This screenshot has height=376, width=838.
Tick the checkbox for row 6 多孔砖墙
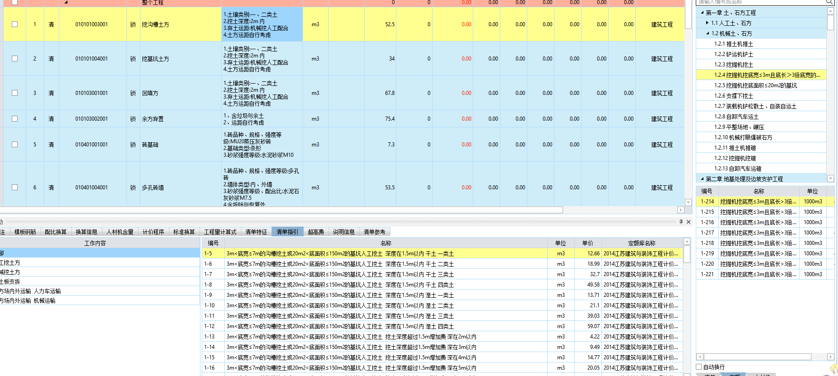(x=15, y=188)
